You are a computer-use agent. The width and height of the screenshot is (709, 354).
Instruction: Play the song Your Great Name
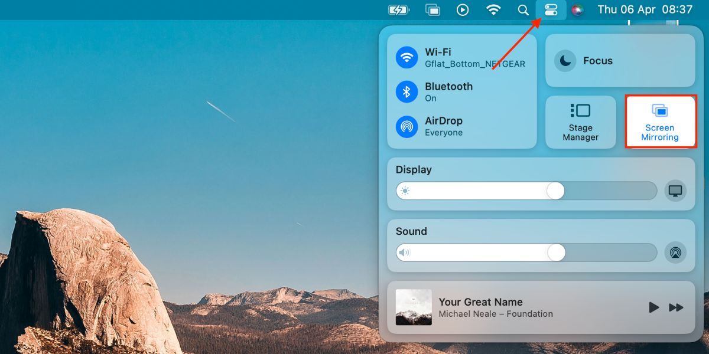tap(653, 307)
